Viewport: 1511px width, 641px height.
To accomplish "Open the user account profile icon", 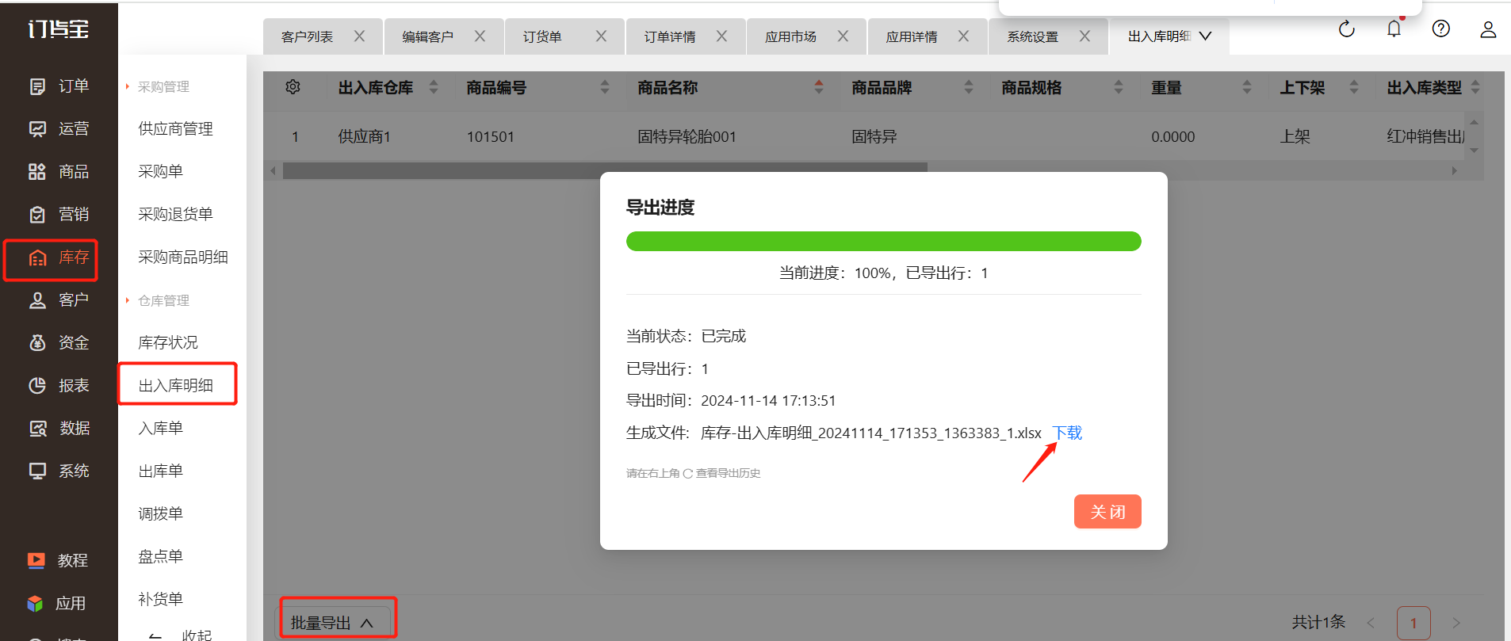I will point(1487,30).
